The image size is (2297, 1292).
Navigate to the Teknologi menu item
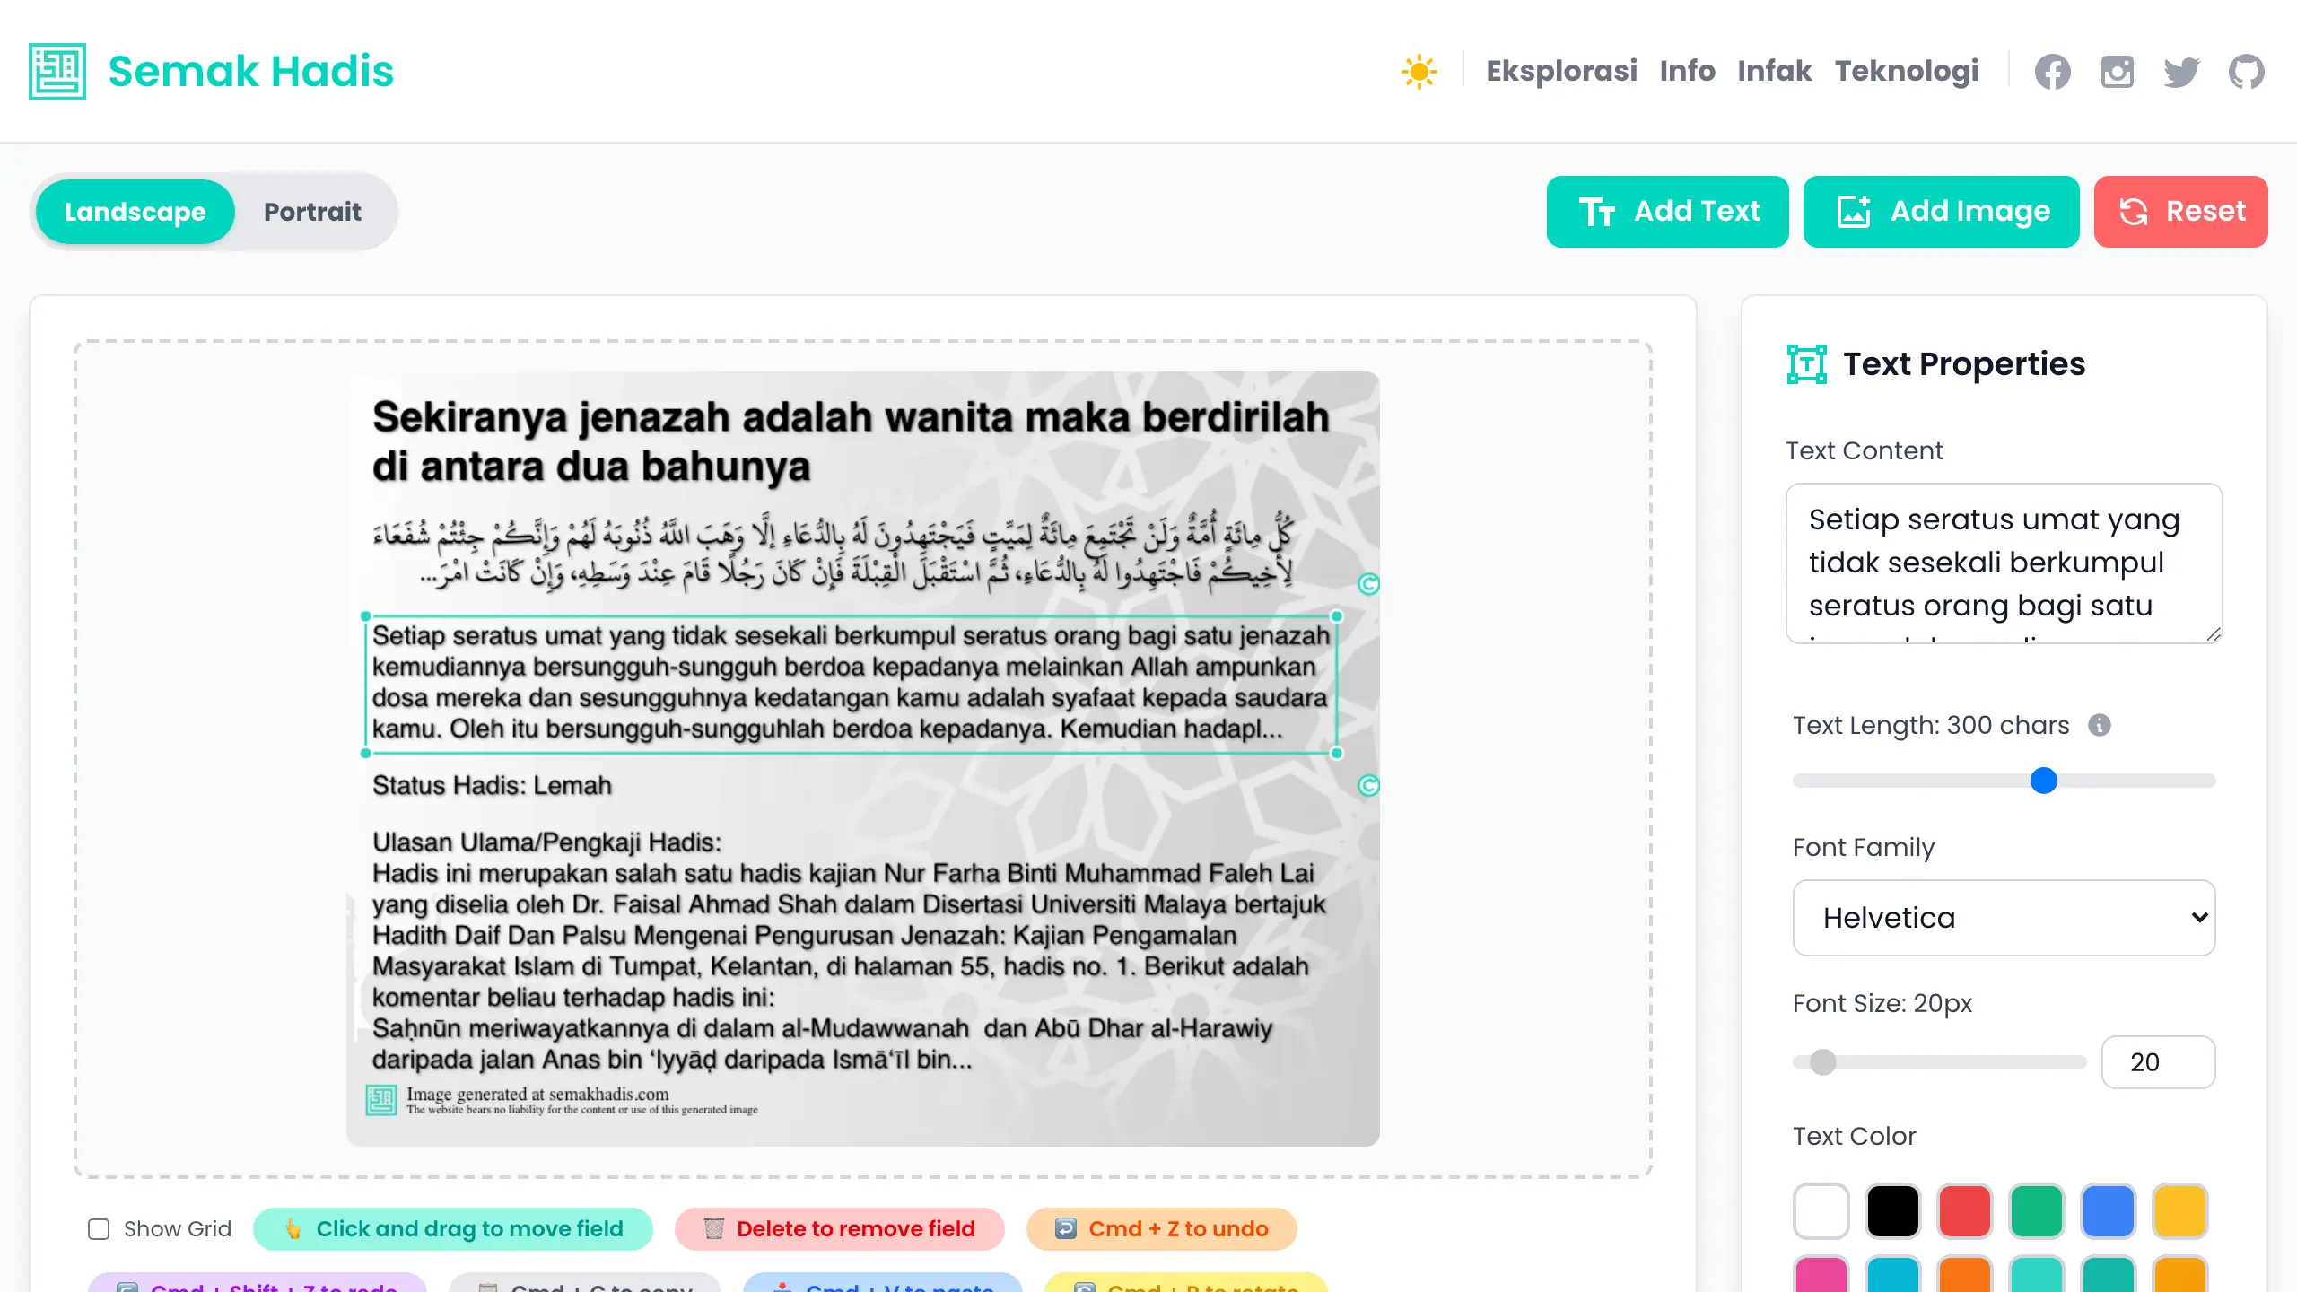[x=1908, y=72]
